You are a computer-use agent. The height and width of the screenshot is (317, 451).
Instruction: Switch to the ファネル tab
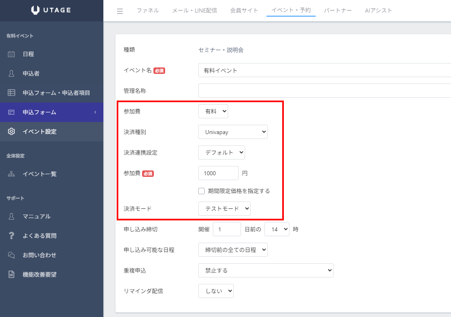click(148, 10)
